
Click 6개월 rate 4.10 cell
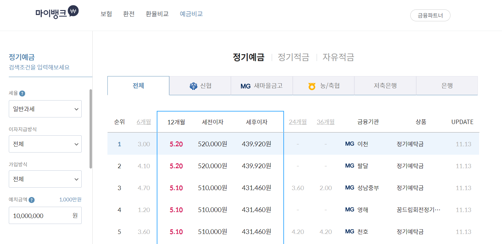pyautogui.click(x=144, y=166)
